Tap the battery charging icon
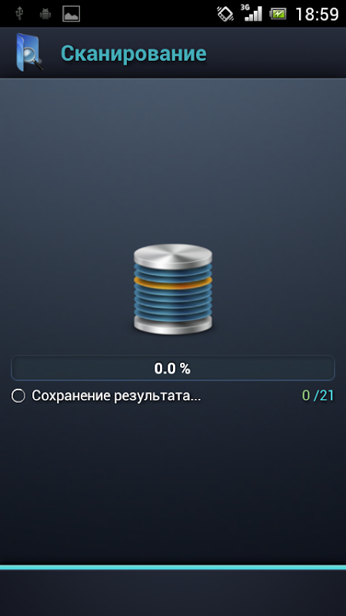346x616 pixels. coord(278,14)
